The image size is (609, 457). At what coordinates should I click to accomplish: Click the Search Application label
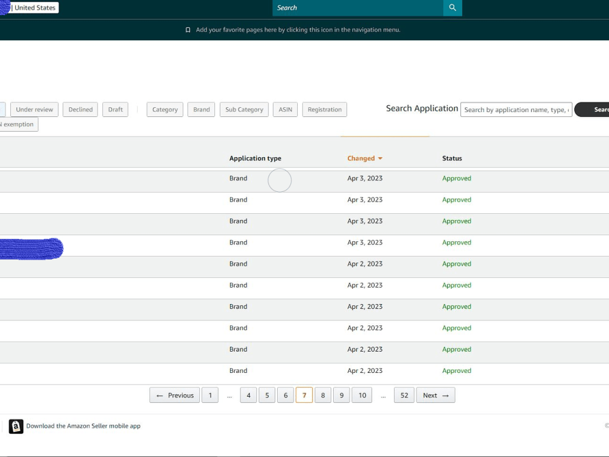pyautogui.click(x=422, y=109)
